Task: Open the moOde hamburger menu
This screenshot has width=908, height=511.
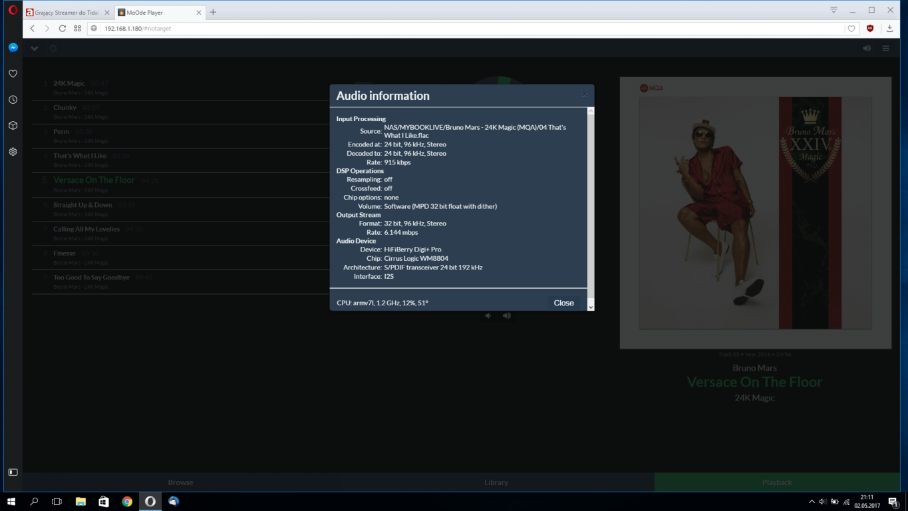Action: click(x=886, y=49)
